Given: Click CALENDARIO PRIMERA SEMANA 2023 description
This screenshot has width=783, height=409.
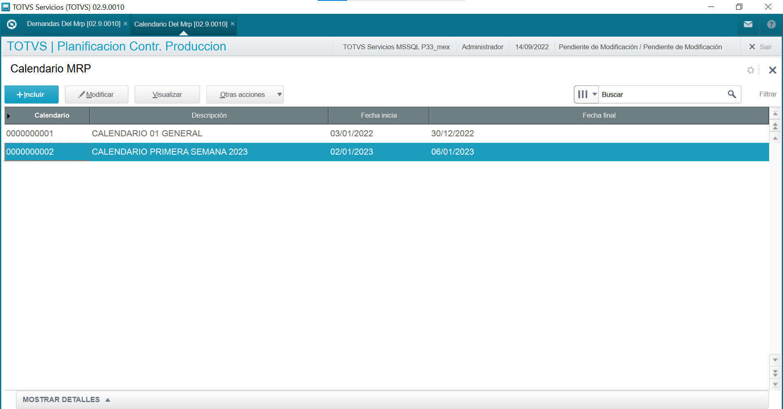Looking at the screenshot, I should click(x=170, y=152).
